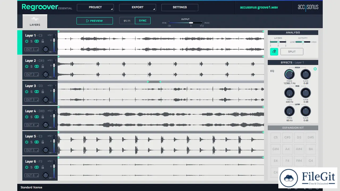Toggle power icon on Layer 6

pyautogui.click(x=27, y=167)
